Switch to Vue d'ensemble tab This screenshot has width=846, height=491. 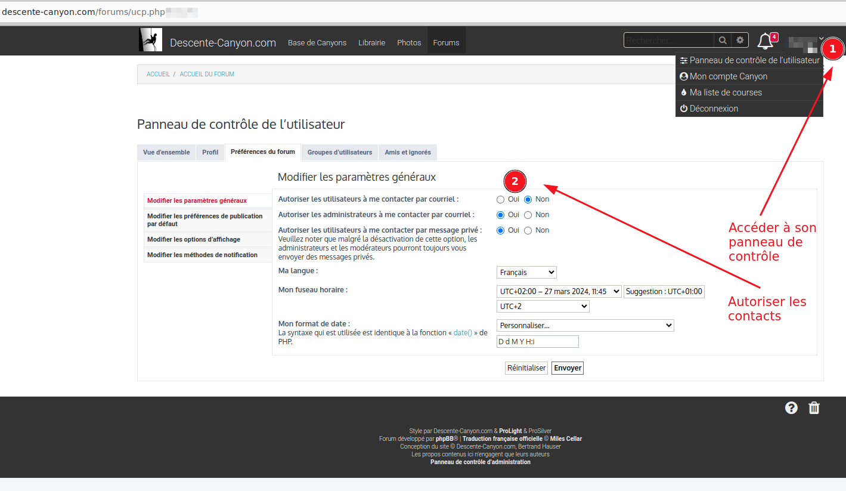(166, 153)
